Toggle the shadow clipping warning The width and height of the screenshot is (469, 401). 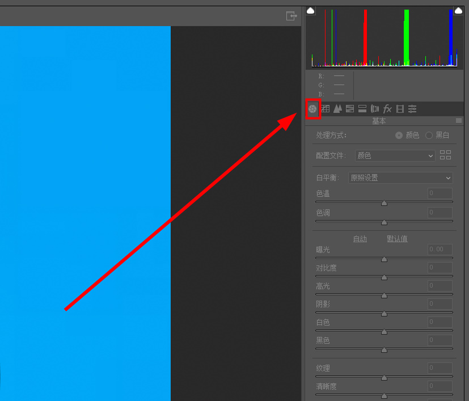[311, 11]
